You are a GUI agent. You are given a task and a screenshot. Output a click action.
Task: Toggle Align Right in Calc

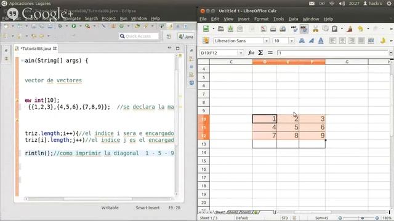pyautogui.click(x=352, y=41)
